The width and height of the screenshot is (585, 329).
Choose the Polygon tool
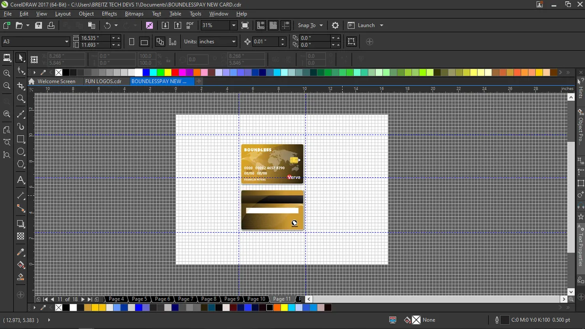21,164
